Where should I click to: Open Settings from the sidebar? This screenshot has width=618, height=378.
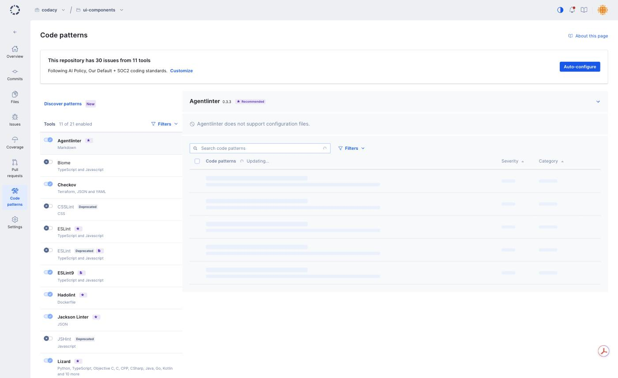[x=15, y=222]
